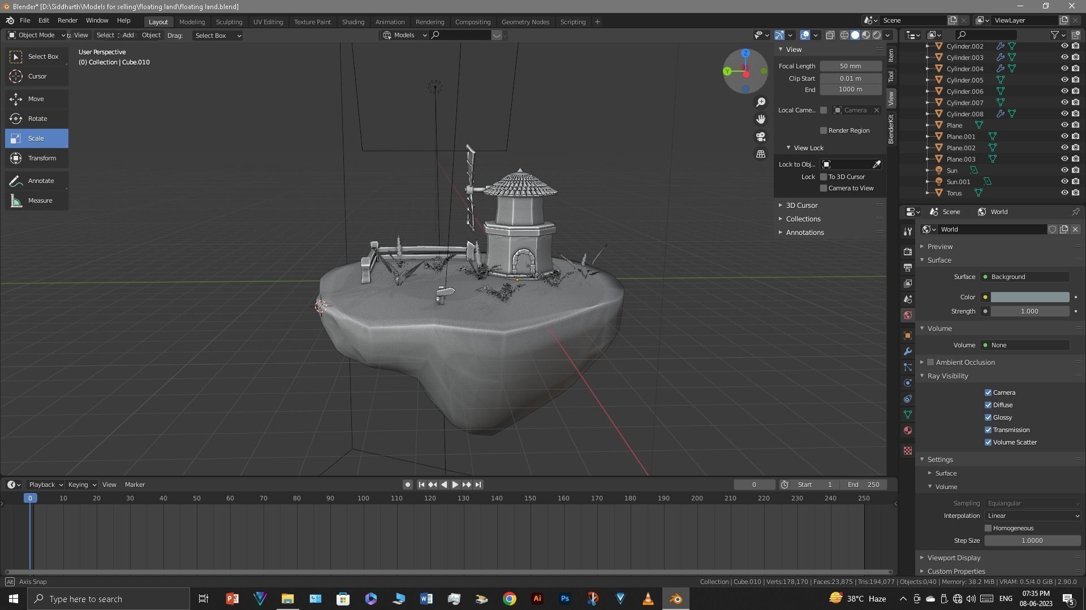
Task: Open the Interpolation Linear dropdown
Action: tap(1033, 516)
